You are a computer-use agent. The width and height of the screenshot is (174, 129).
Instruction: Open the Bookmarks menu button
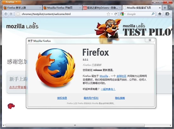[x=167, y=14]
